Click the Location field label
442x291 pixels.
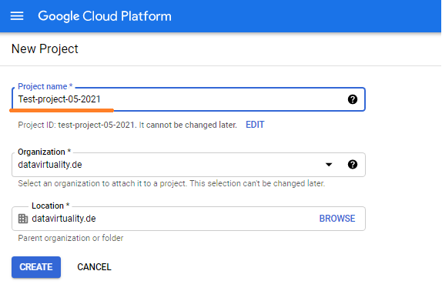pos(51,206)
